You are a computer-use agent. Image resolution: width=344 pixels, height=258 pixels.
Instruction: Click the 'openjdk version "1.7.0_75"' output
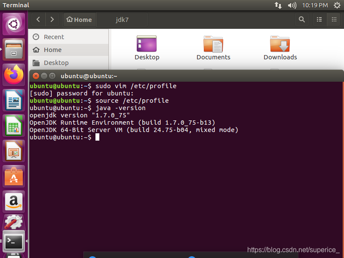tap(80, 115)
